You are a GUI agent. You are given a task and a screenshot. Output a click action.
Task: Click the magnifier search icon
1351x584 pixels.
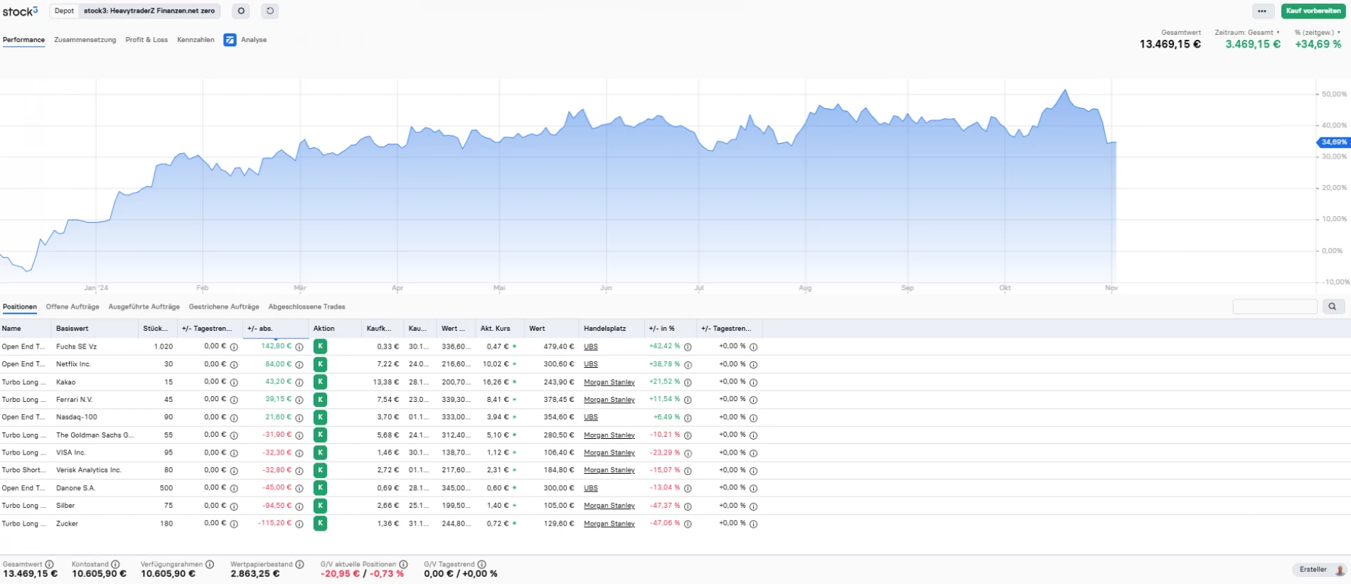click(x=1332, y=307)
